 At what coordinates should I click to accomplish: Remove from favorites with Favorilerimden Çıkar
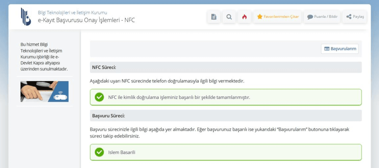(277, 17)
